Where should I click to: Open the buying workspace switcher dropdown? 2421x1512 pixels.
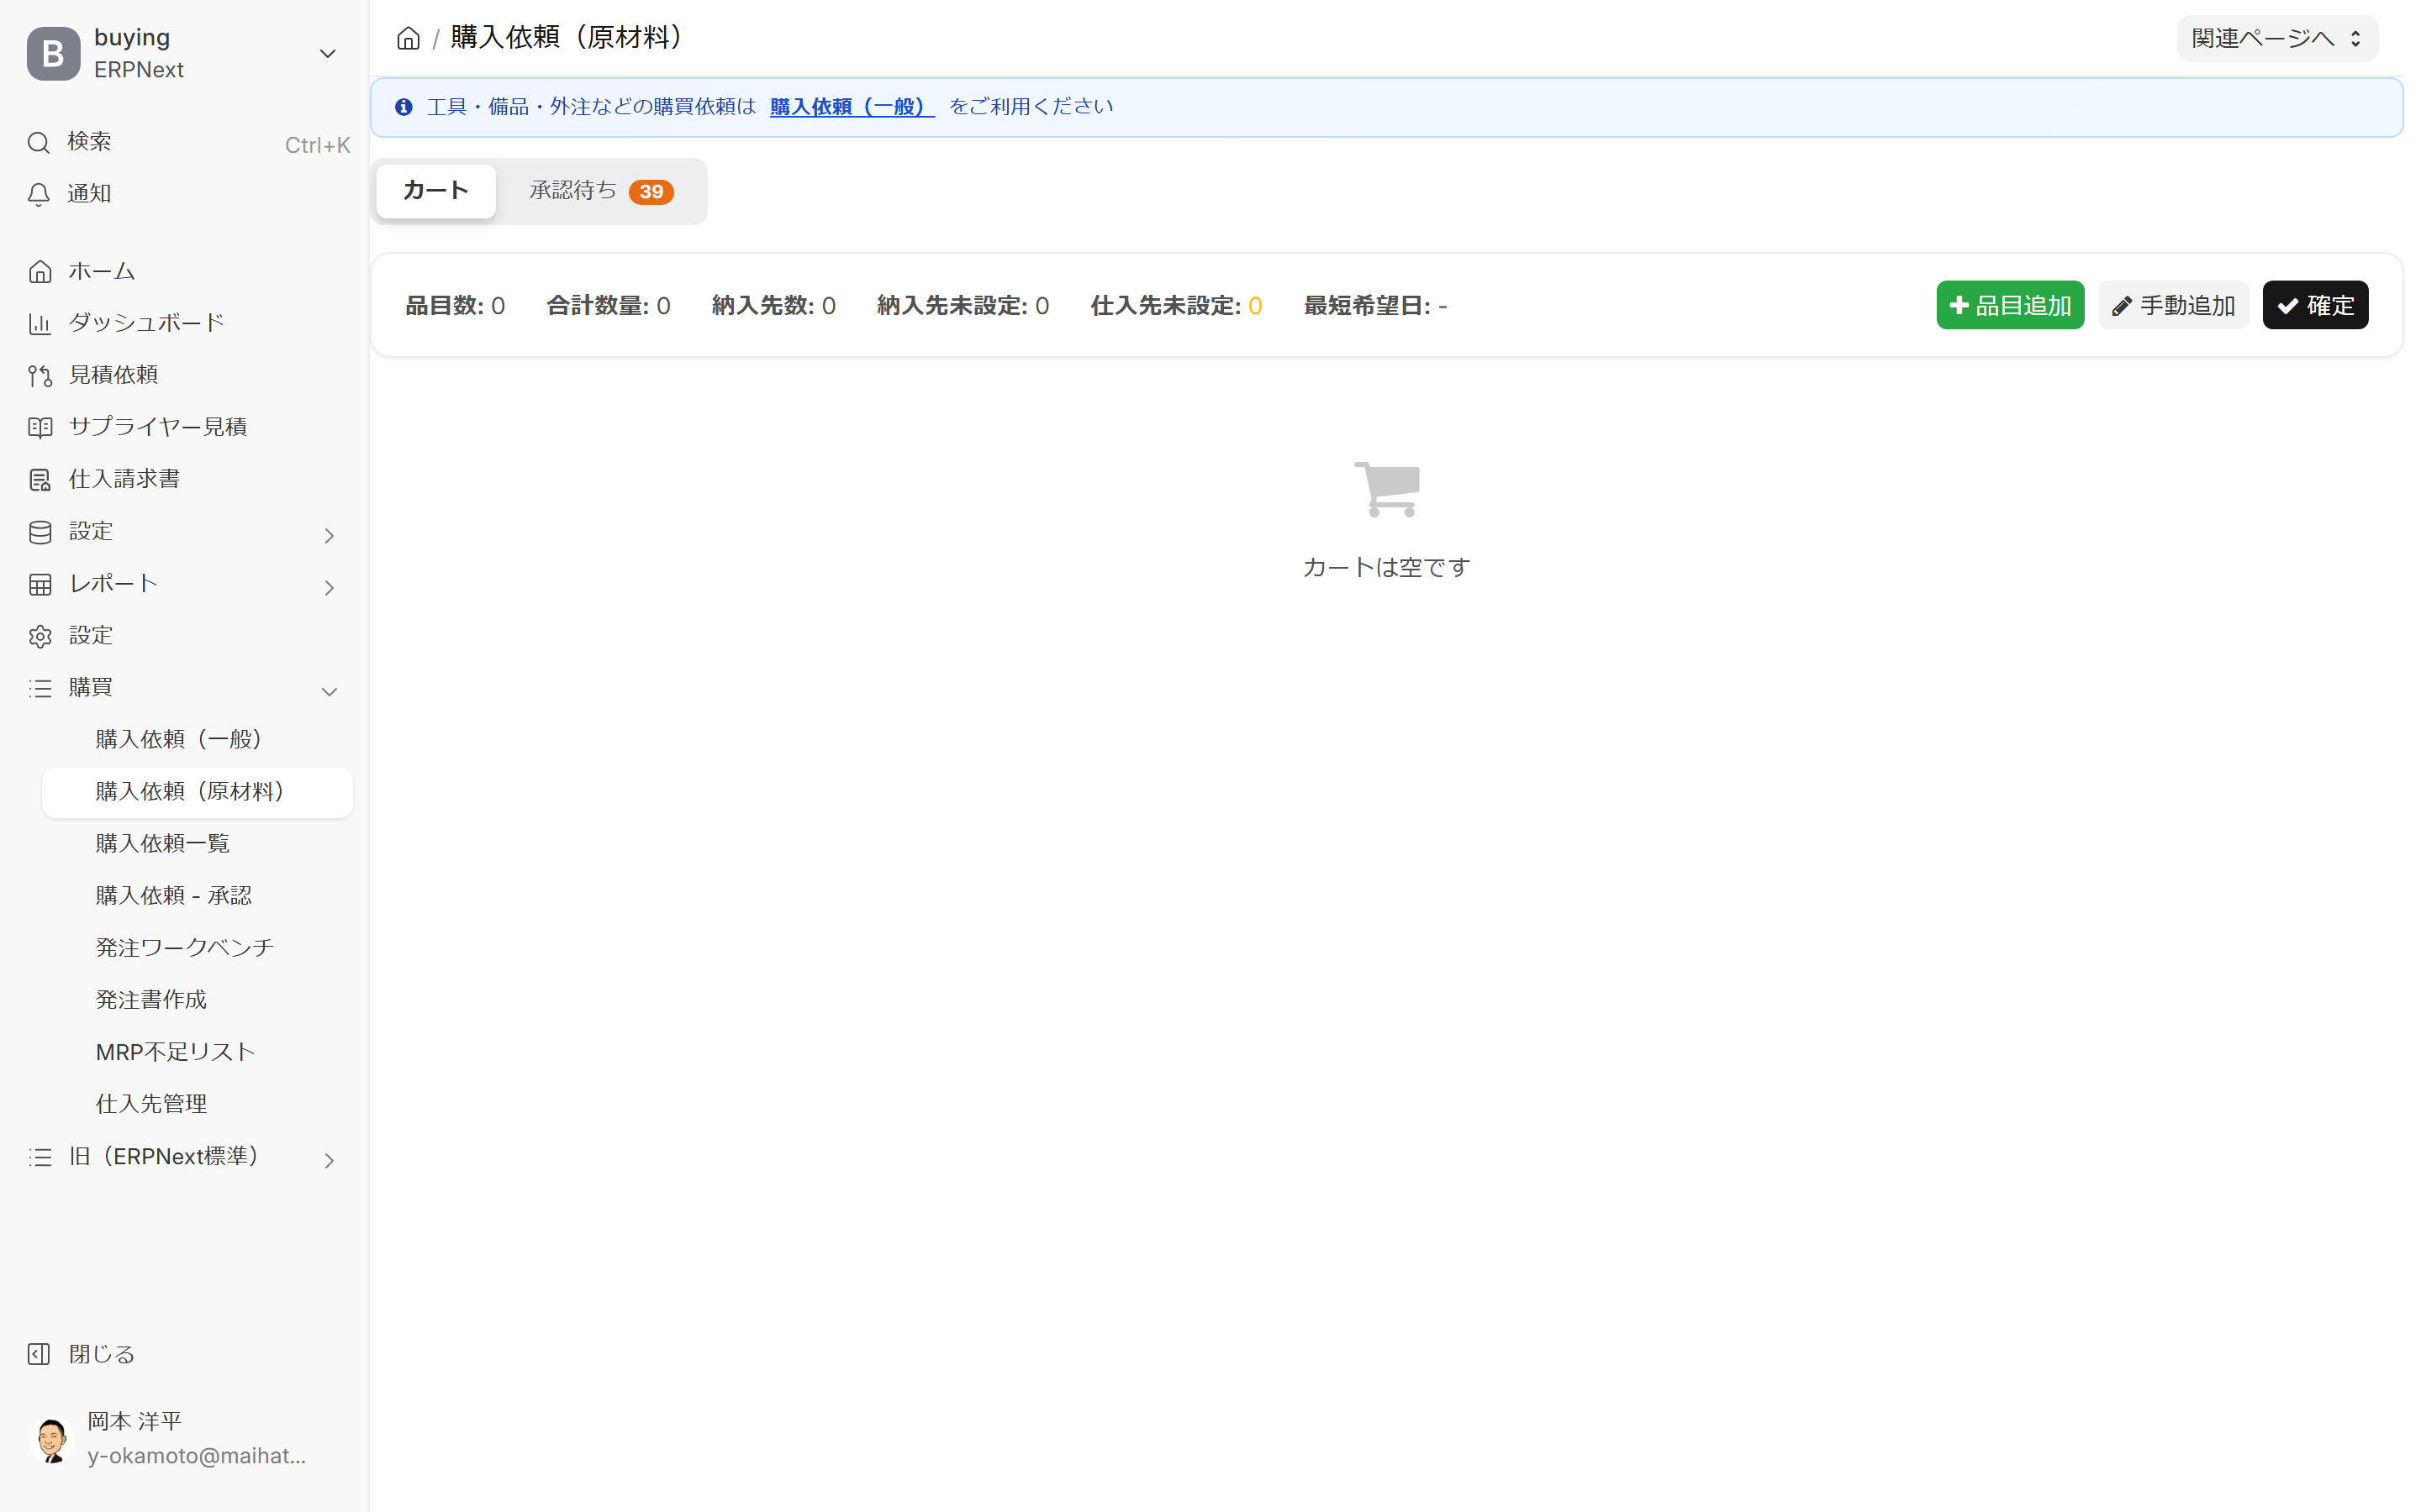tap(327, 53)
